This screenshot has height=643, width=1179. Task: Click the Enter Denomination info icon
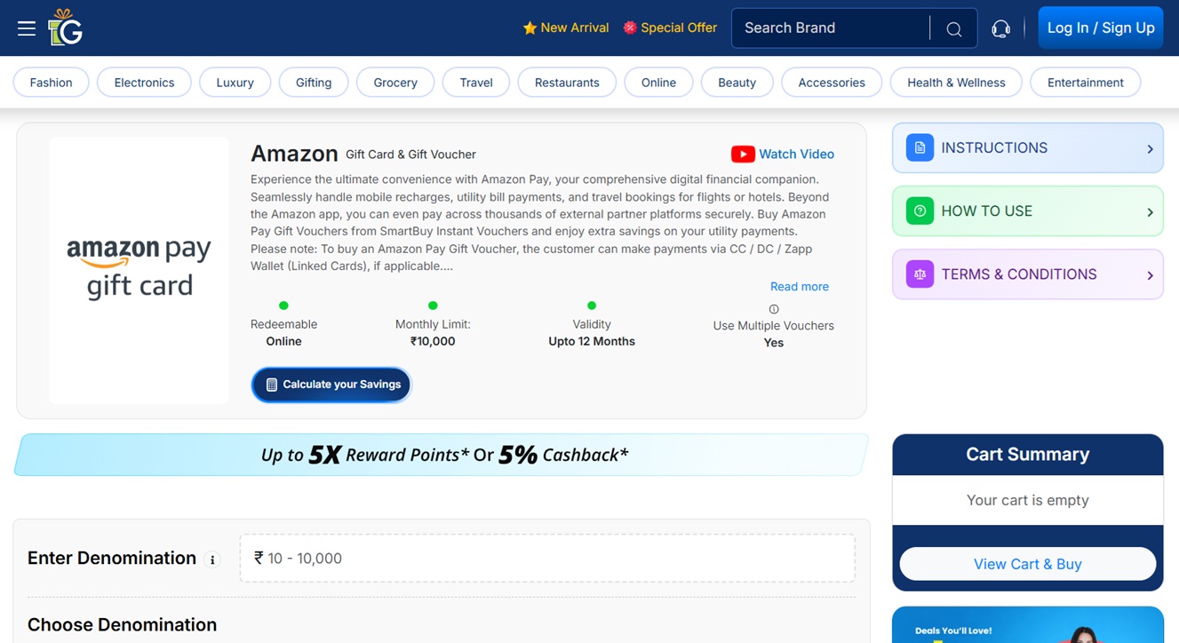pos(212,560)
